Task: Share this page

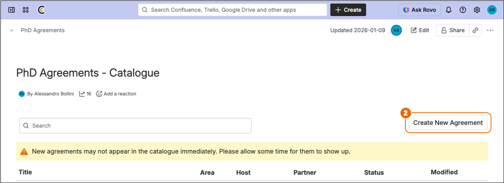Action: pos(452,30)
